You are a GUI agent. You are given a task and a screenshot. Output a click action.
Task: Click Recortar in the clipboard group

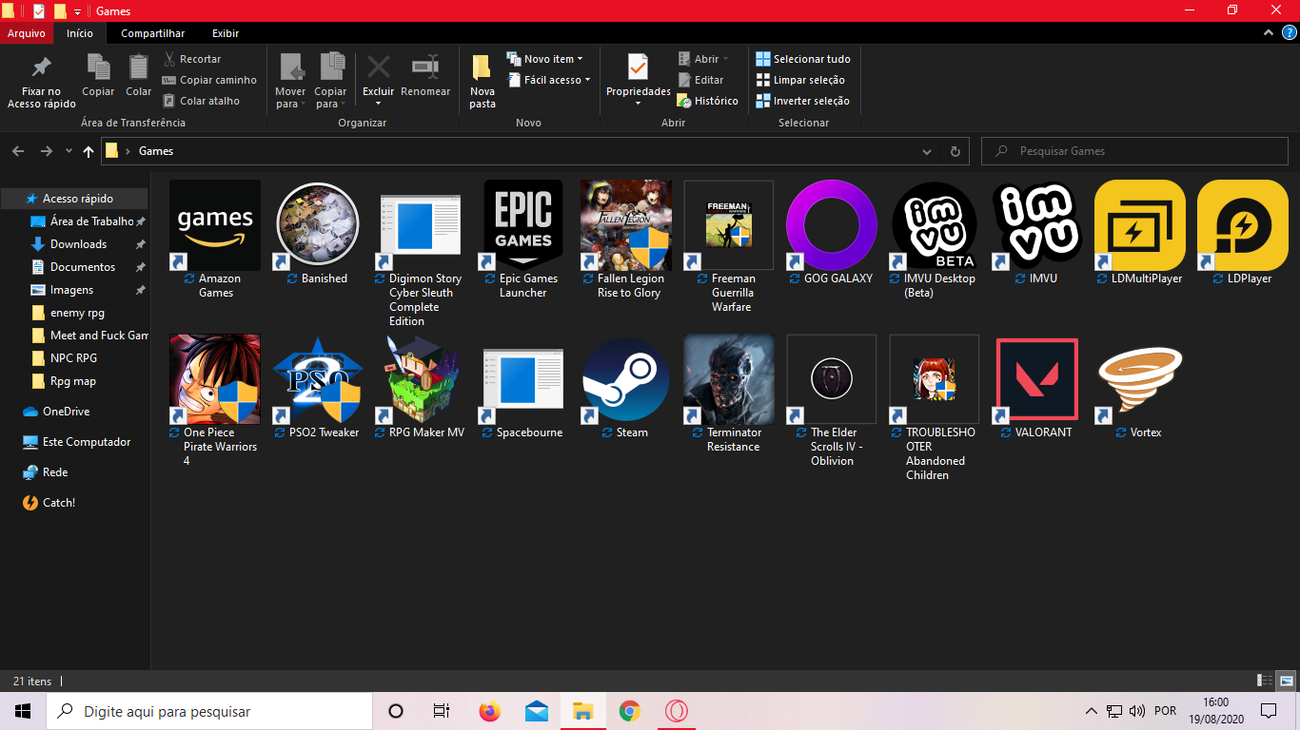pyautogui.click(x=191, y=59)
